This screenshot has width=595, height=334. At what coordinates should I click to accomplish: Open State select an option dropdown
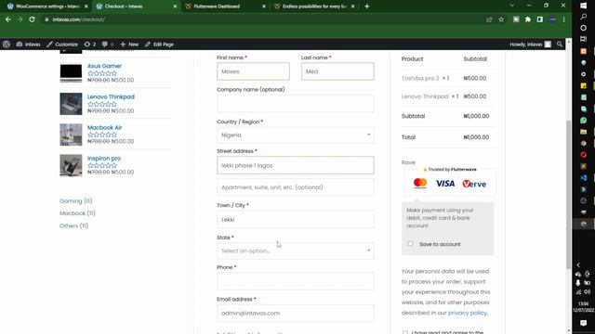(296, 250)
